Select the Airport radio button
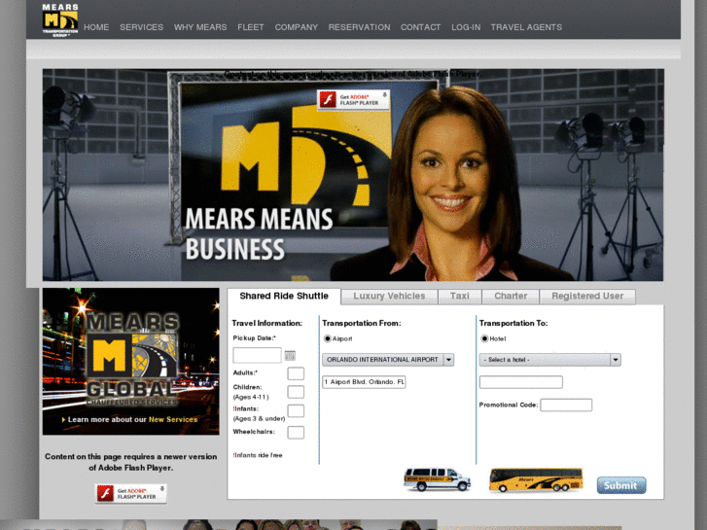This screenshot has width=707, height=530. point(328,338)
